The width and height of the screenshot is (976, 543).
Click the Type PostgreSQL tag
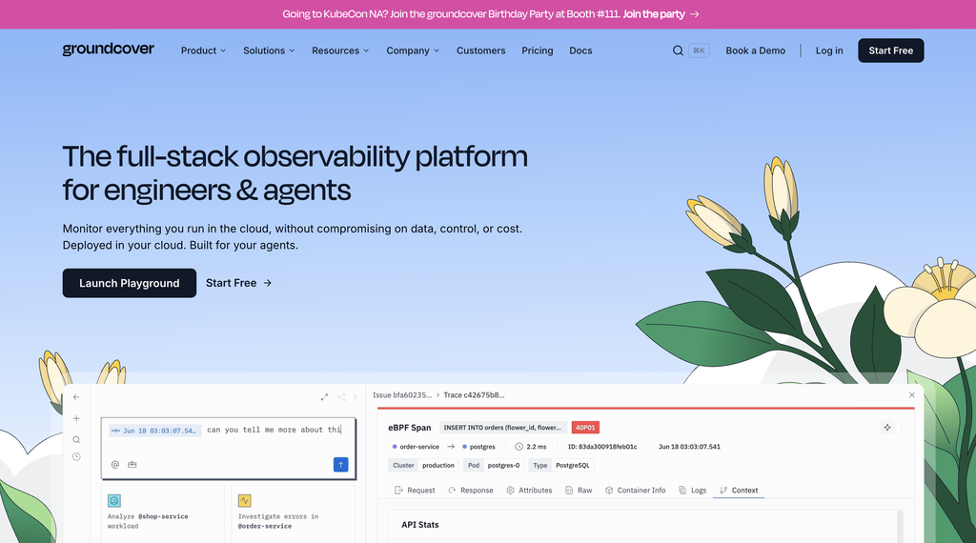click(x=561, y=465)
